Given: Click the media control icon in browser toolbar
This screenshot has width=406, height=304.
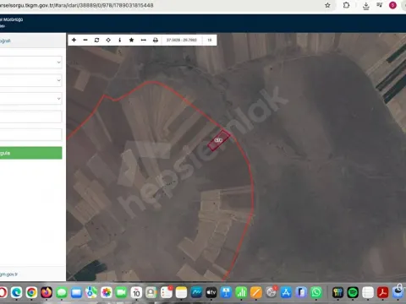Looking at the screenshot, I should coord(380,5).
